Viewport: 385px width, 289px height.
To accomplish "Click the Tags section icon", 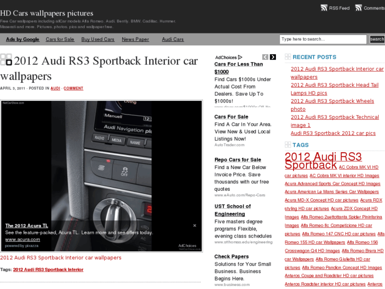I will pos(288,145).
